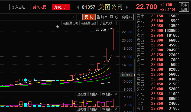Click 换指标 in the bottom indicator panel
This screenshot has height=112, width=191.
107,110
